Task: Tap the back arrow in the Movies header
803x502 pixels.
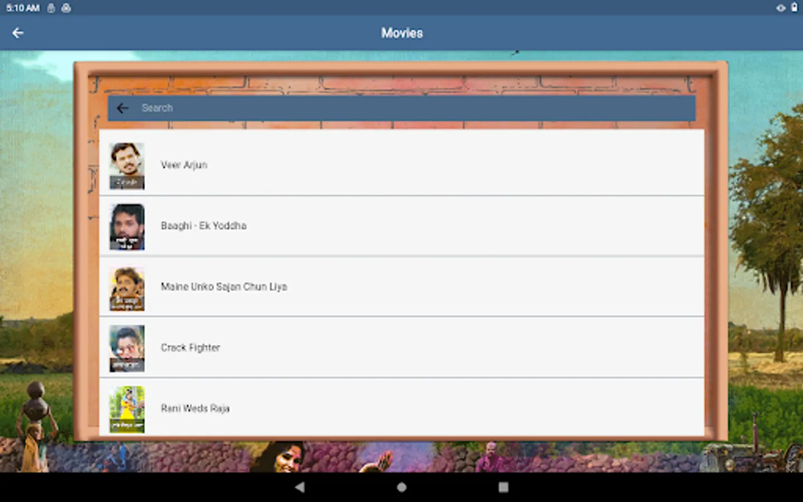Action: click(x=18, y=33)
